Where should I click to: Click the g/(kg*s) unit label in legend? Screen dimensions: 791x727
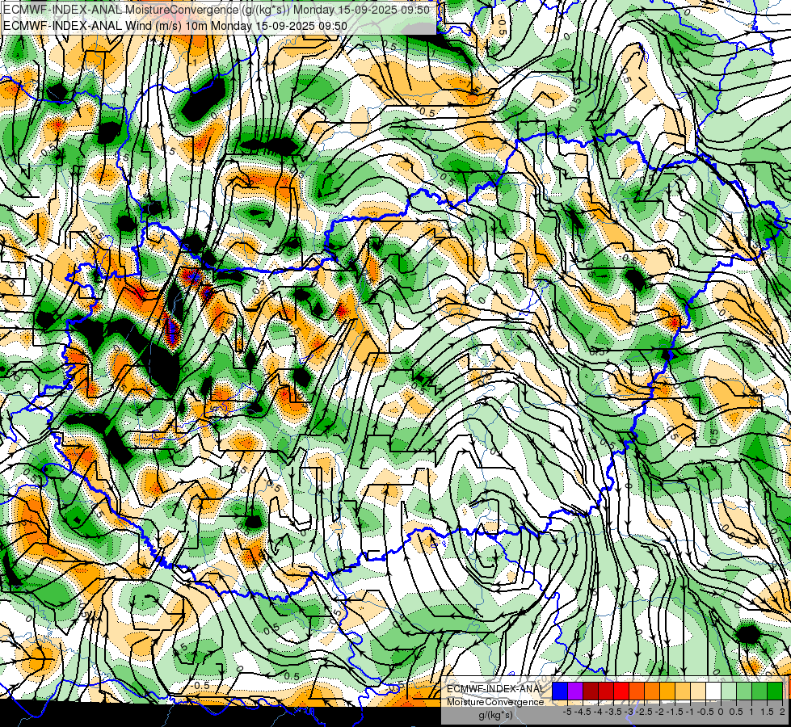496,716
